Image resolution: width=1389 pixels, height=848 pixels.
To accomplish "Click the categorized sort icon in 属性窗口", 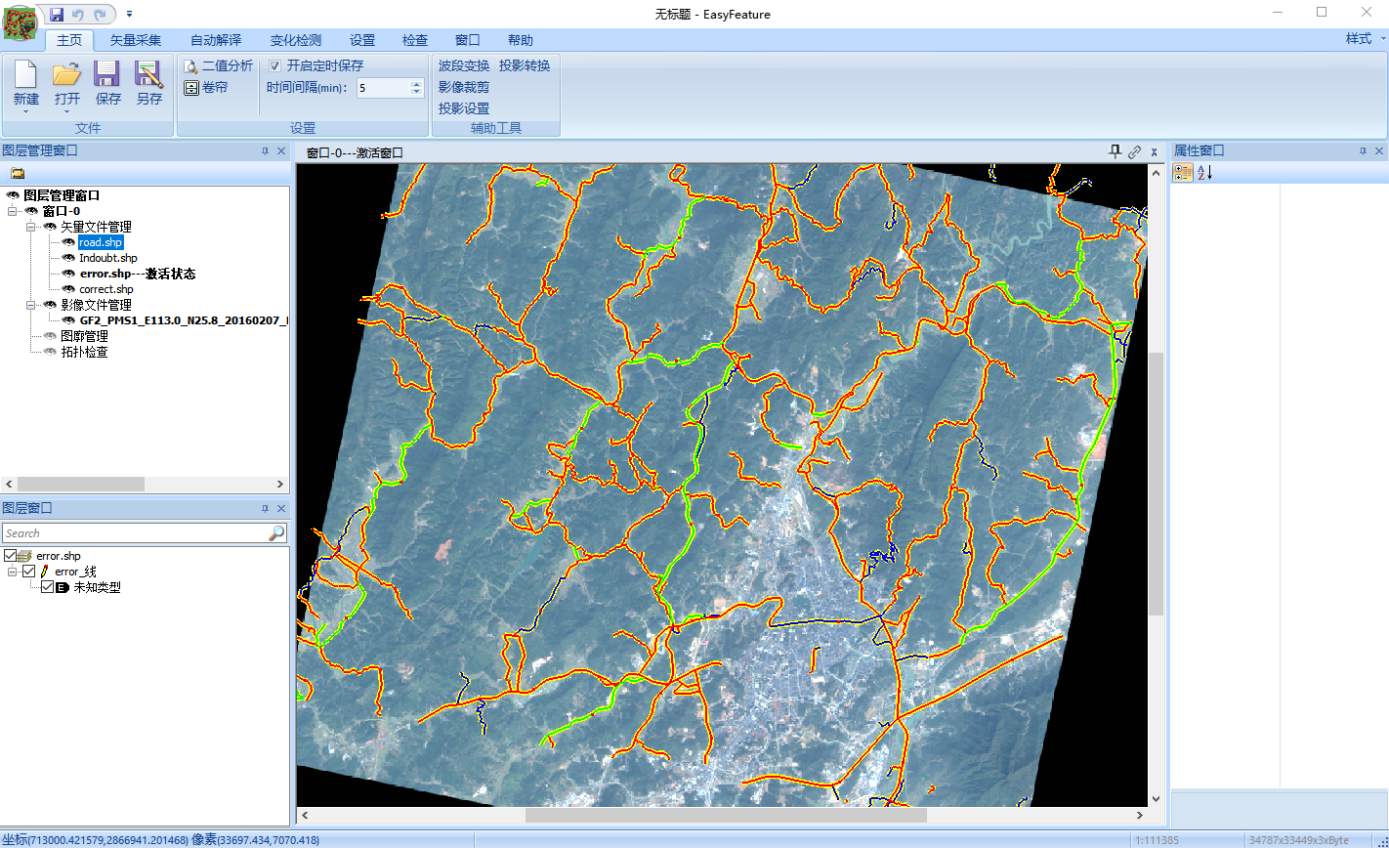I will pos(1182,173).
